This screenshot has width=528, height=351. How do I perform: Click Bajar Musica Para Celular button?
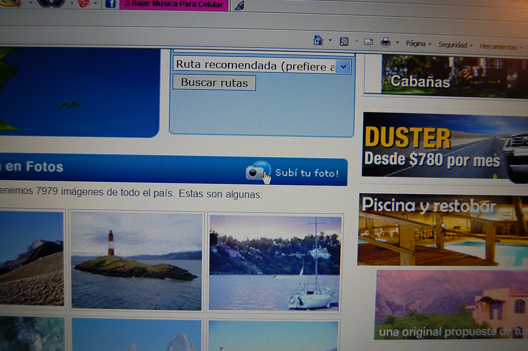pyautogui.click(x=174, y=5)
